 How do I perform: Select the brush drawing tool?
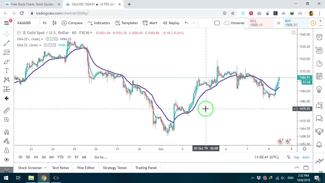[x=7, y=62]
